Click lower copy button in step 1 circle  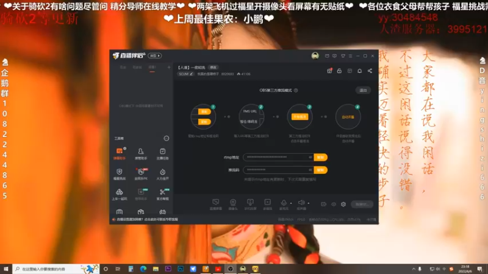point(204,122)
